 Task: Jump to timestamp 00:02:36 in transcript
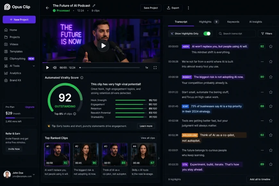[173, 135]
